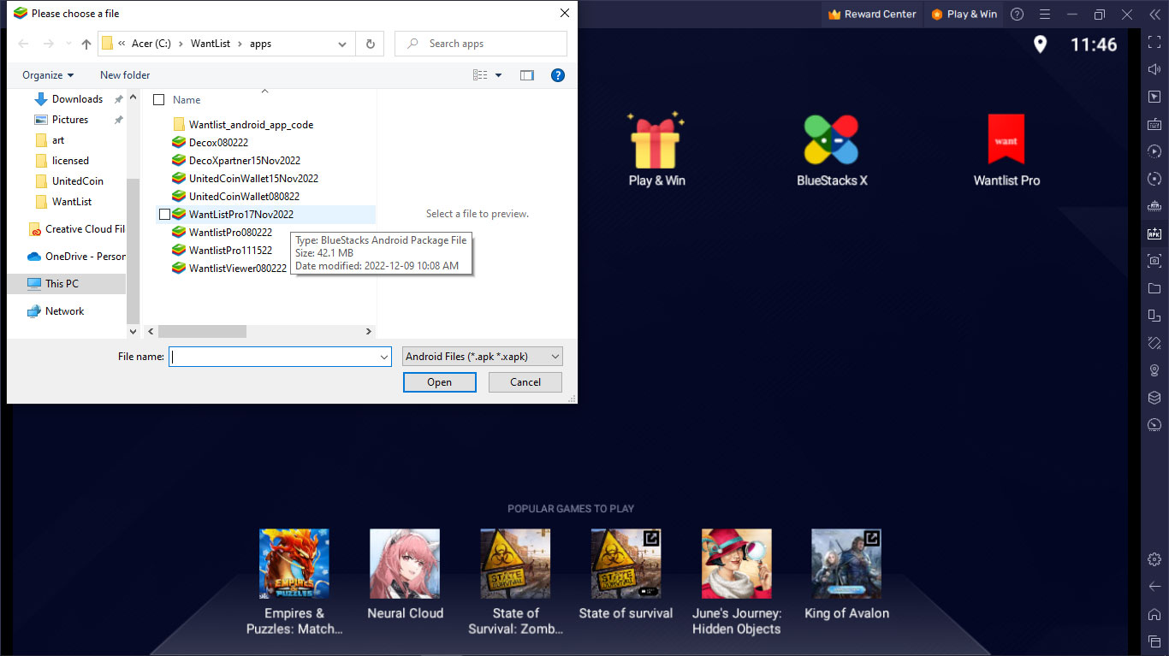The width and height of the screenshot is (1169, 656).
Task: Toggle the preview pane icon in dialog
Action: point(526,75)
